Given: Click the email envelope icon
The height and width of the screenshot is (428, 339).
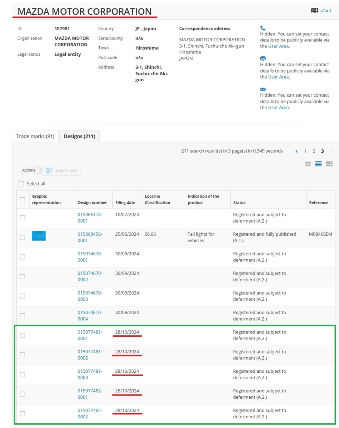Looking at the screenshot, I should coord(263,89).
